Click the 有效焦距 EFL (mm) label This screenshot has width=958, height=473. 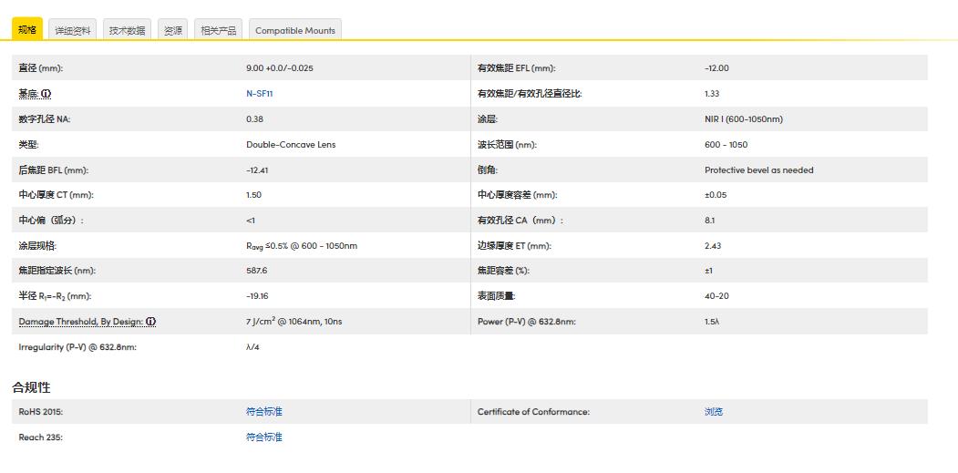point(516,67)
